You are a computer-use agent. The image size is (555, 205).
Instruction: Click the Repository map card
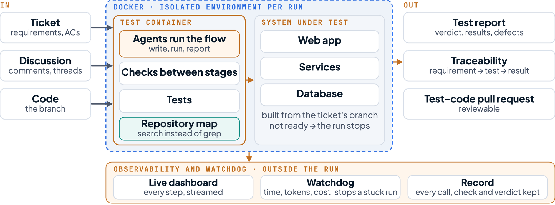coord(179,129)
